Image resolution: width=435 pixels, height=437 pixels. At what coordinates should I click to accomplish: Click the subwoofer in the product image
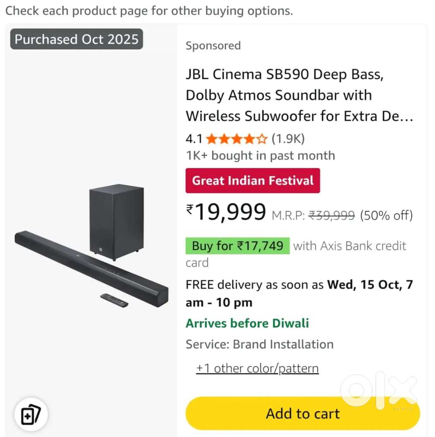pyautogui.click(x=116, y=222)
